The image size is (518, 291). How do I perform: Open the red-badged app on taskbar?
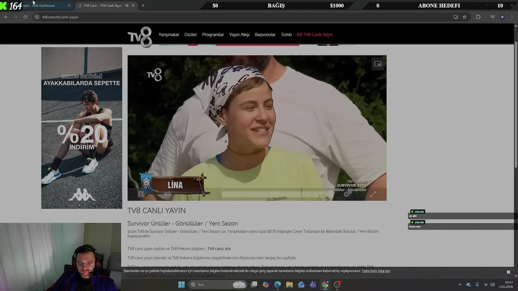coord(337,285)
